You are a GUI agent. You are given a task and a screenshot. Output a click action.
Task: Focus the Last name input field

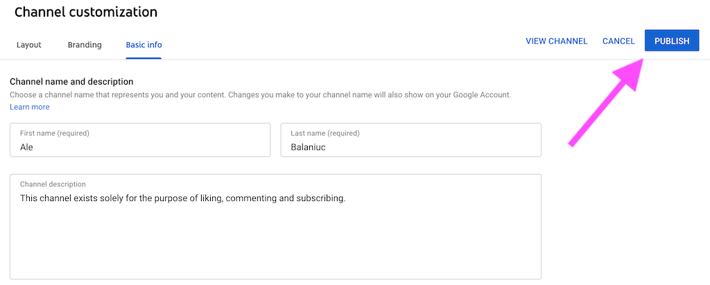pyautogui.click(x=410, y=140)
